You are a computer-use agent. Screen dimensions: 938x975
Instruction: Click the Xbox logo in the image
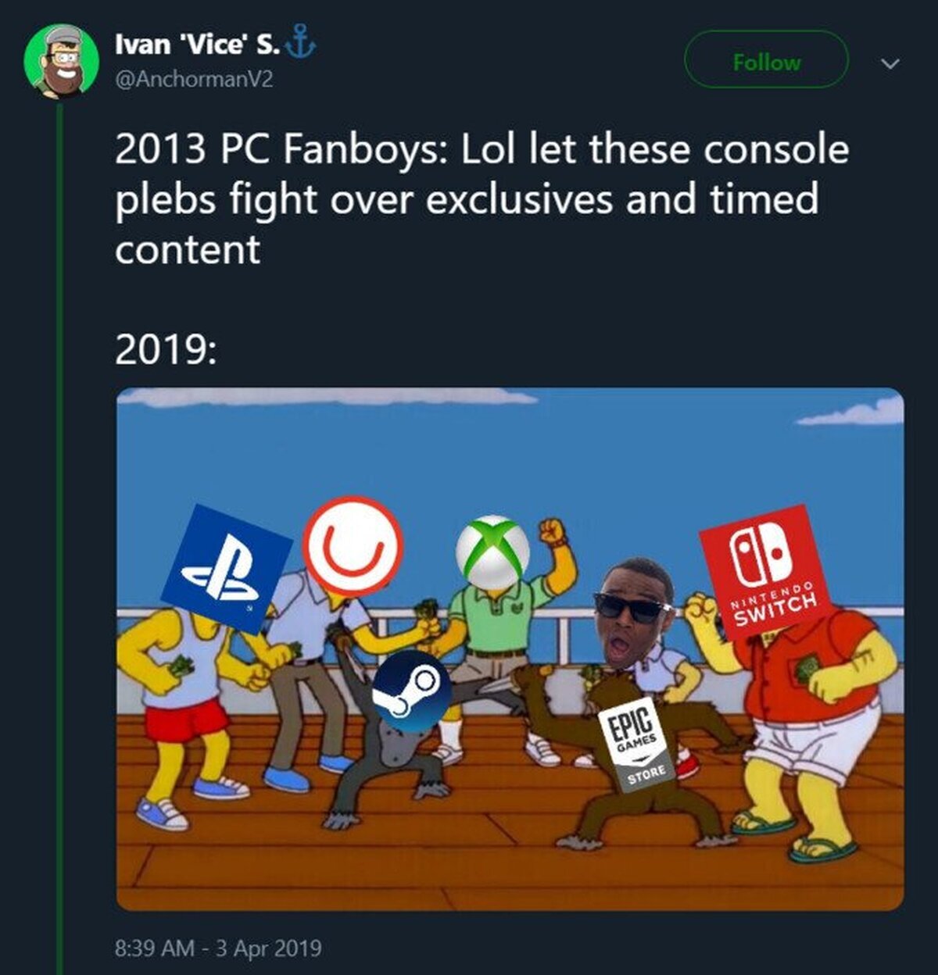click(492, 552)
